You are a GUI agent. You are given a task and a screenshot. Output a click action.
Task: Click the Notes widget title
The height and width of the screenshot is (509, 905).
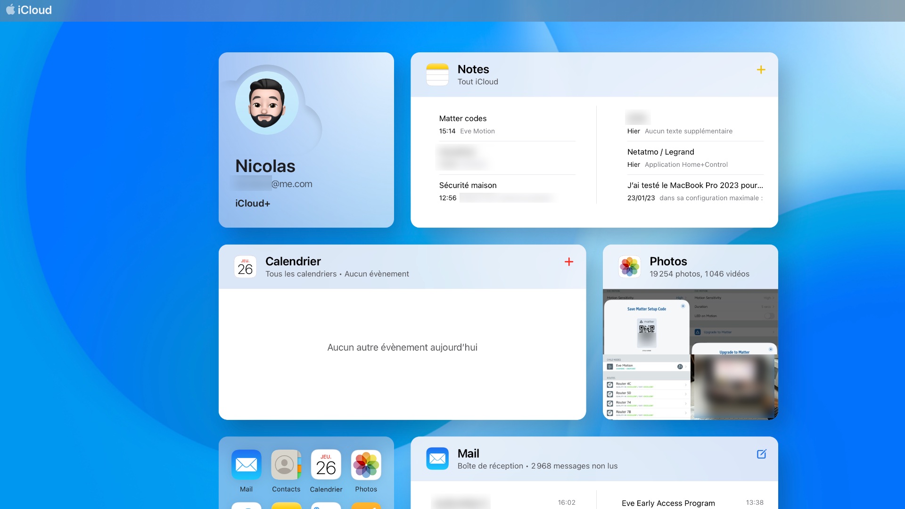pos(473,69)
